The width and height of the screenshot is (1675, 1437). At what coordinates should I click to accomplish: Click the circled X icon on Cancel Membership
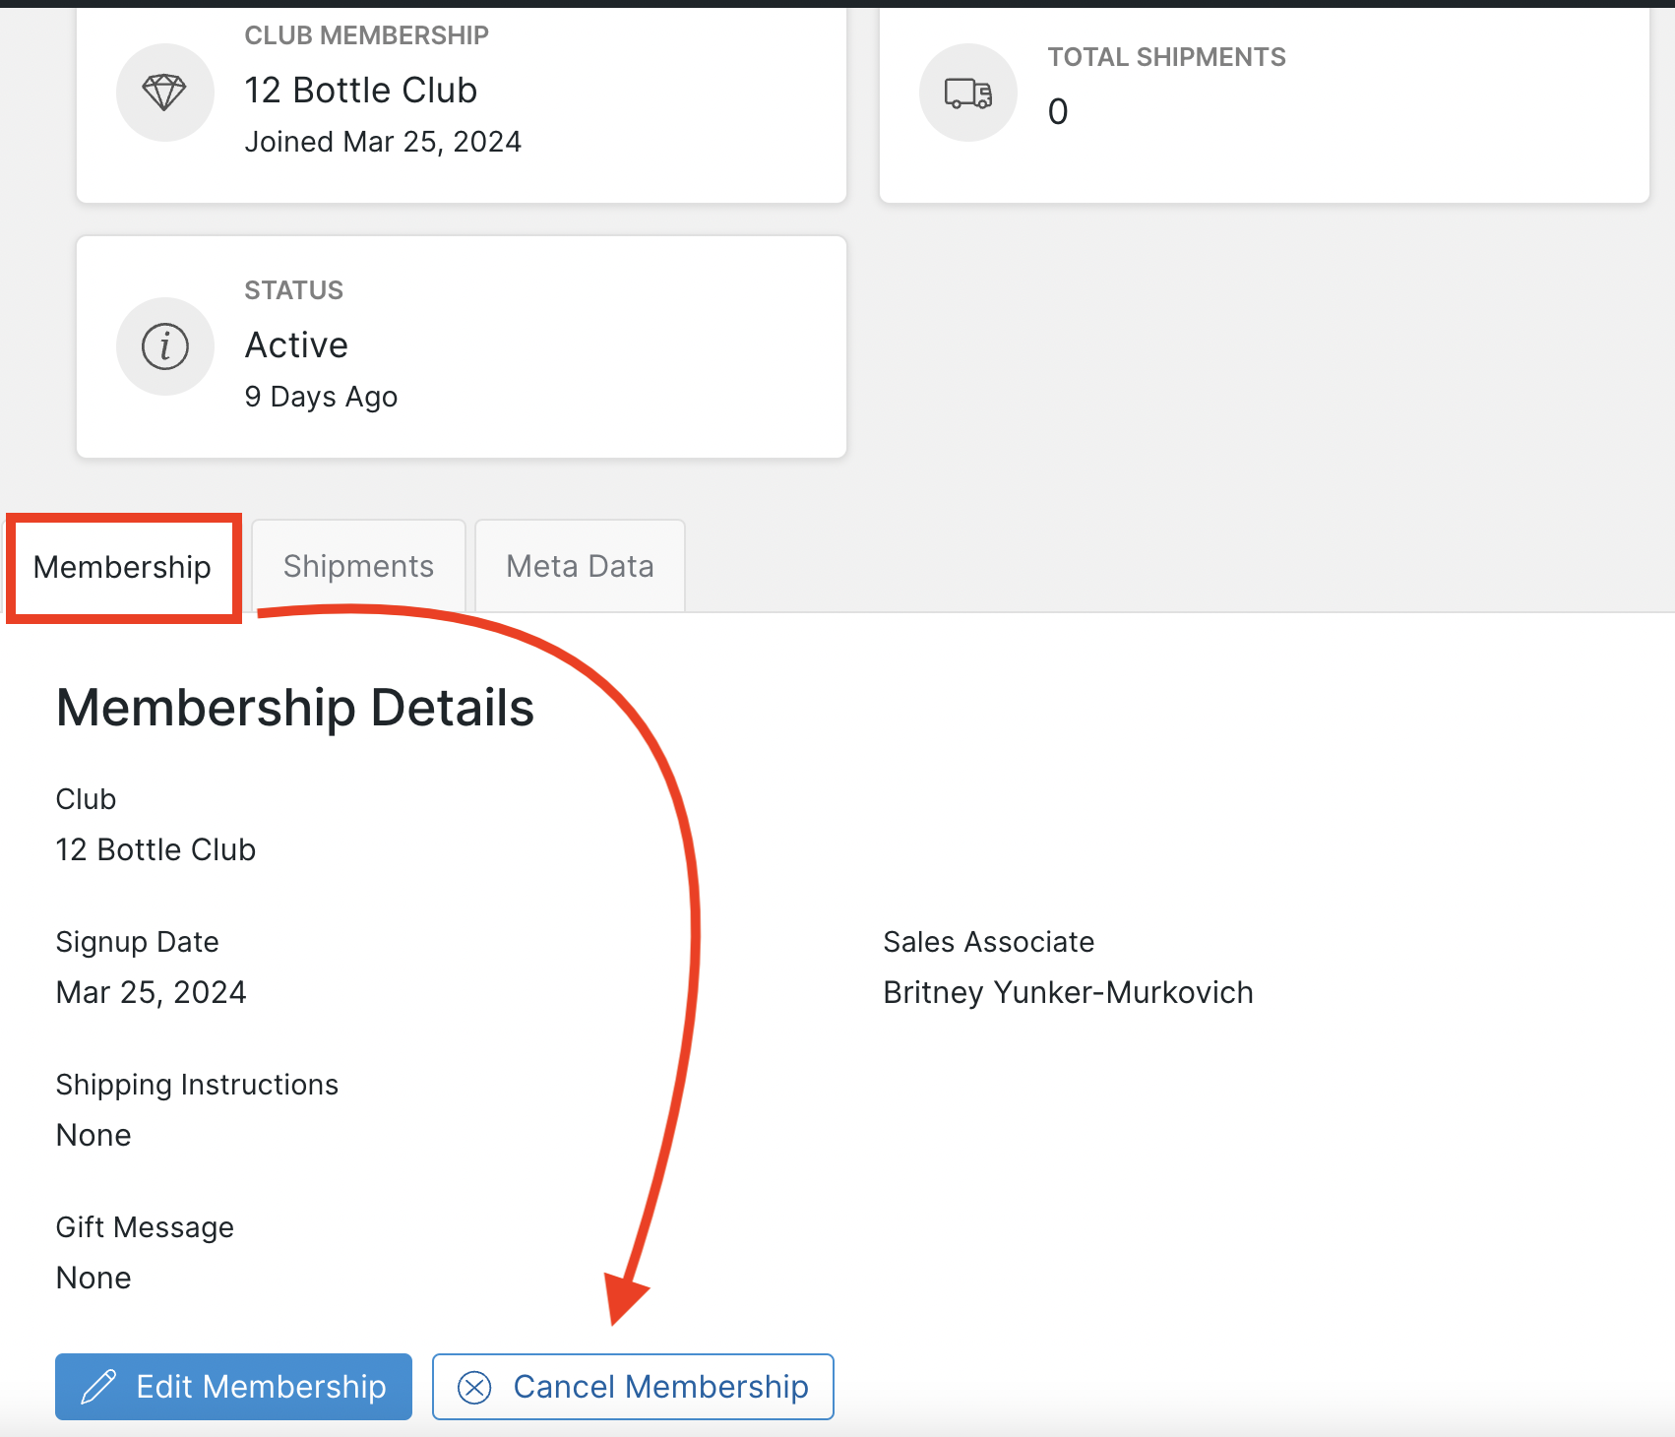click(476, 1387)
